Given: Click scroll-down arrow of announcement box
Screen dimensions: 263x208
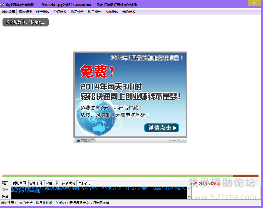Looking at the screenshot, I should click(x=189, y=197).
